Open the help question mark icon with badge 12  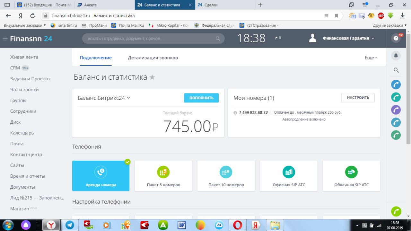coord(396,38)
